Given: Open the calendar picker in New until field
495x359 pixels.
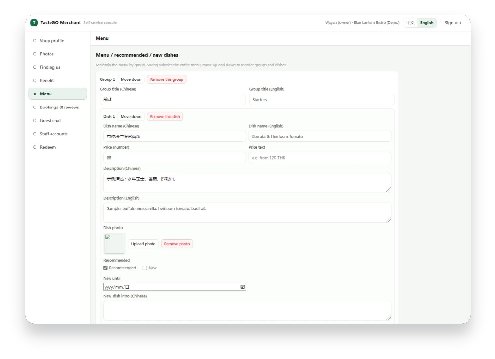Looking at the screenshot, I should (242, 287).
